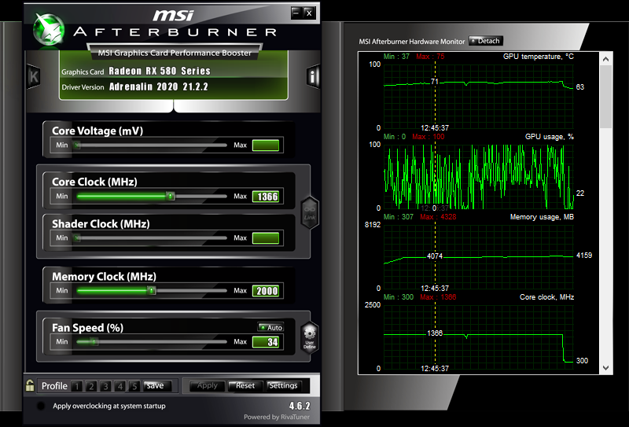The height and width of the screenshot is (427, 629).
Task: Click the profile save button
Action: click(x=156, y=385)
